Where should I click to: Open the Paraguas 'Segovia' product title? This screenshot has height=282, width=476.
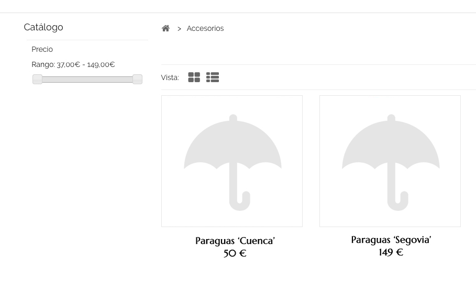click(391, 240)
